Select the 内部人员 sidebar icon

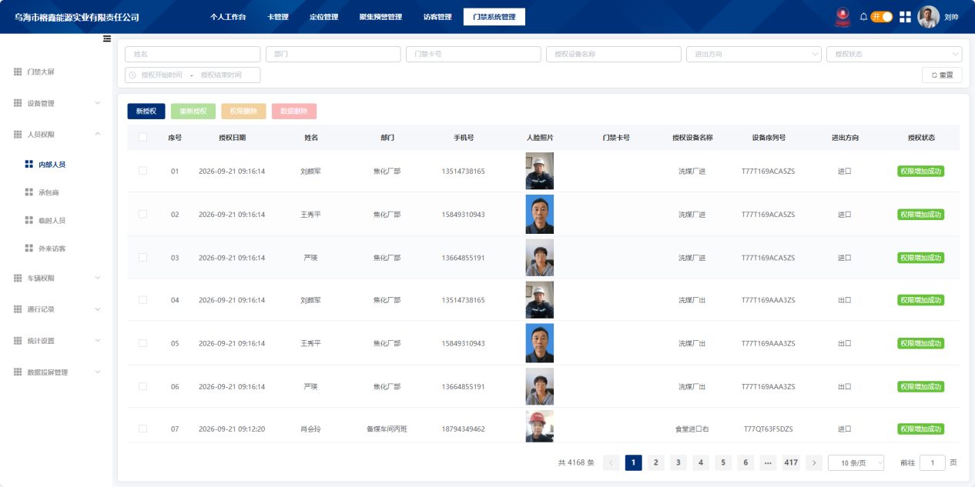coord(29,164)
